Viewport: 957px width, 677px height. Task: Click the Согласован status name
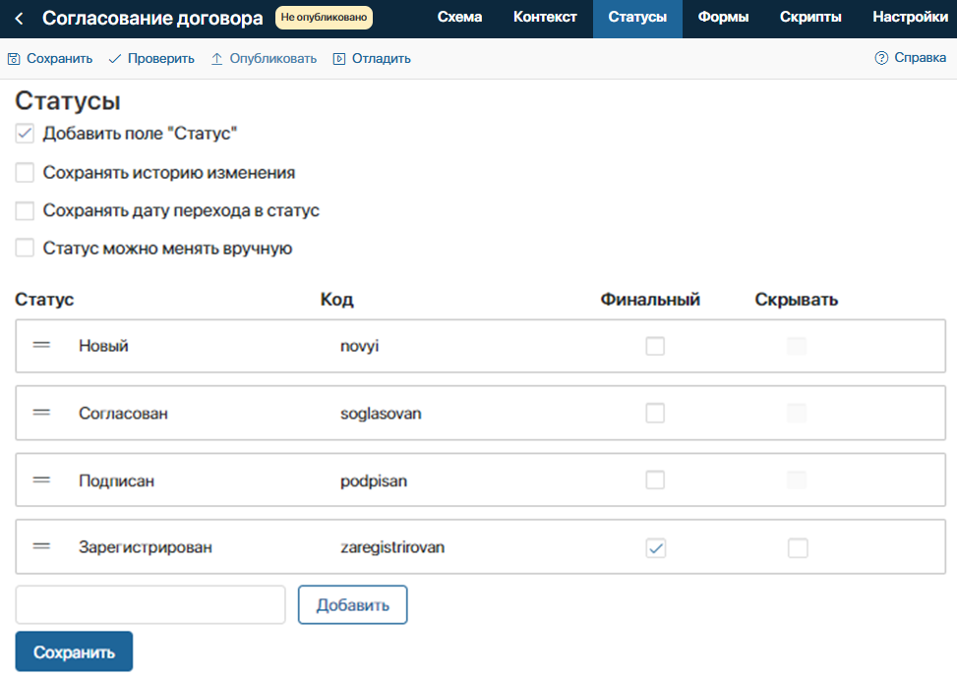point(123,414)
